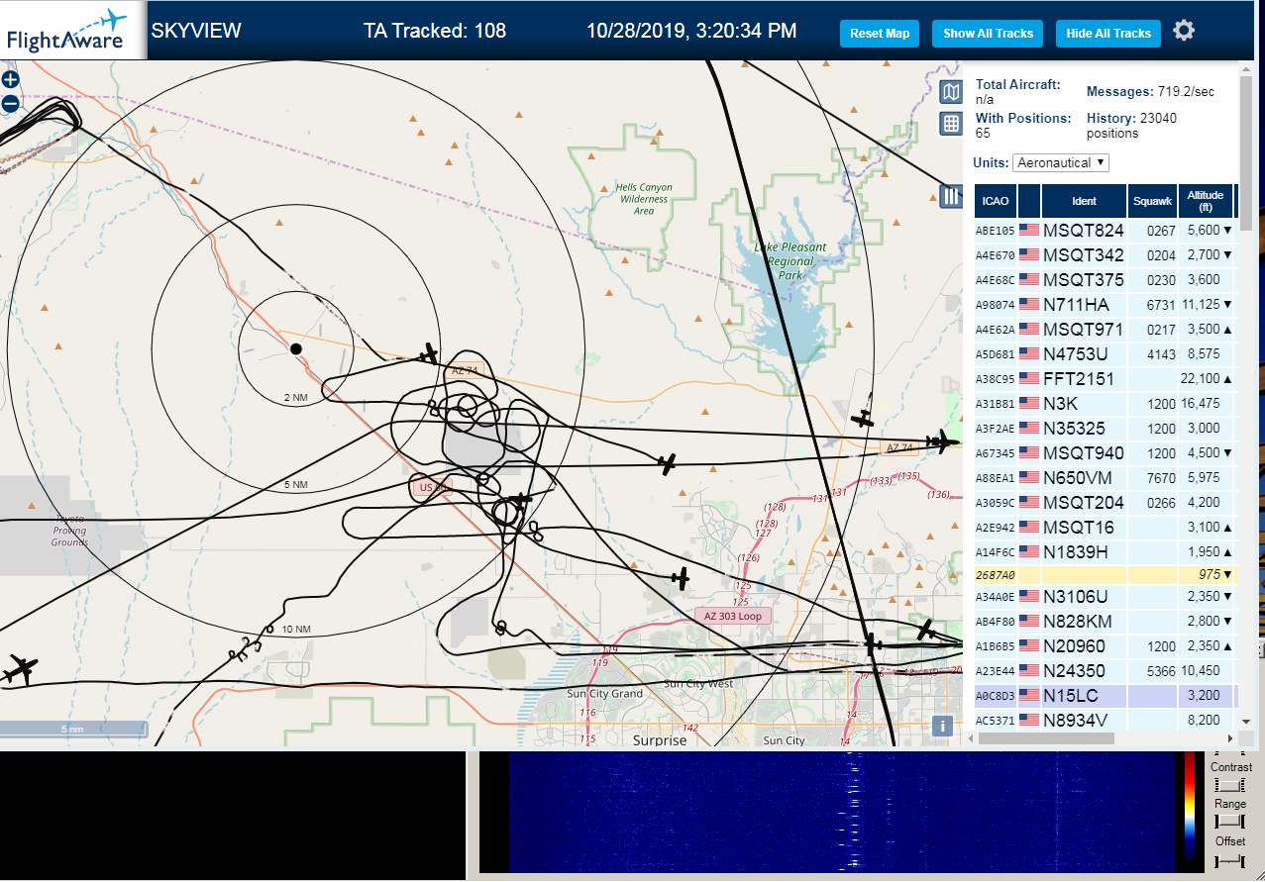The width and height of the screenshot is (1265, 882).
Task: Click the US flag in the N8934V row
Action: [1029, 721]
